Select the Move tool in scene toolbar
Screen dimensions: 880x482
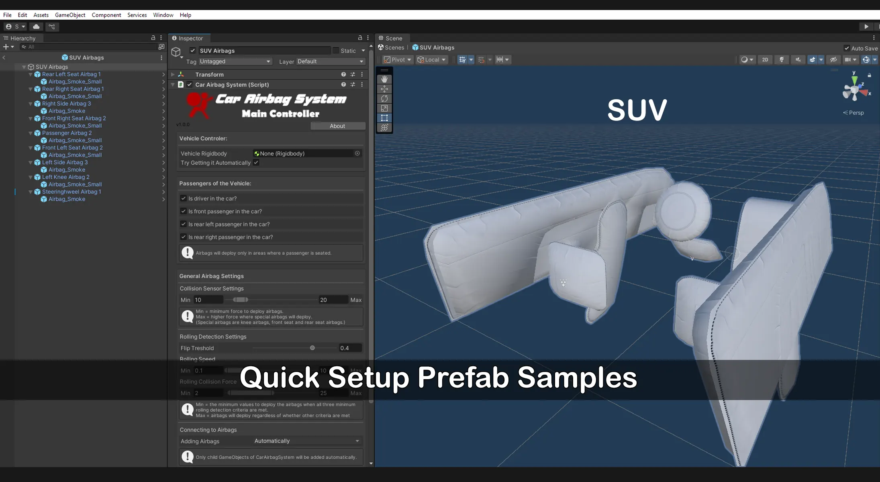[384, 89]
